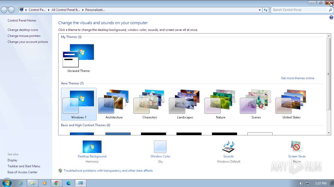
Task: Open Change your account picture
Action: point(28,42)
